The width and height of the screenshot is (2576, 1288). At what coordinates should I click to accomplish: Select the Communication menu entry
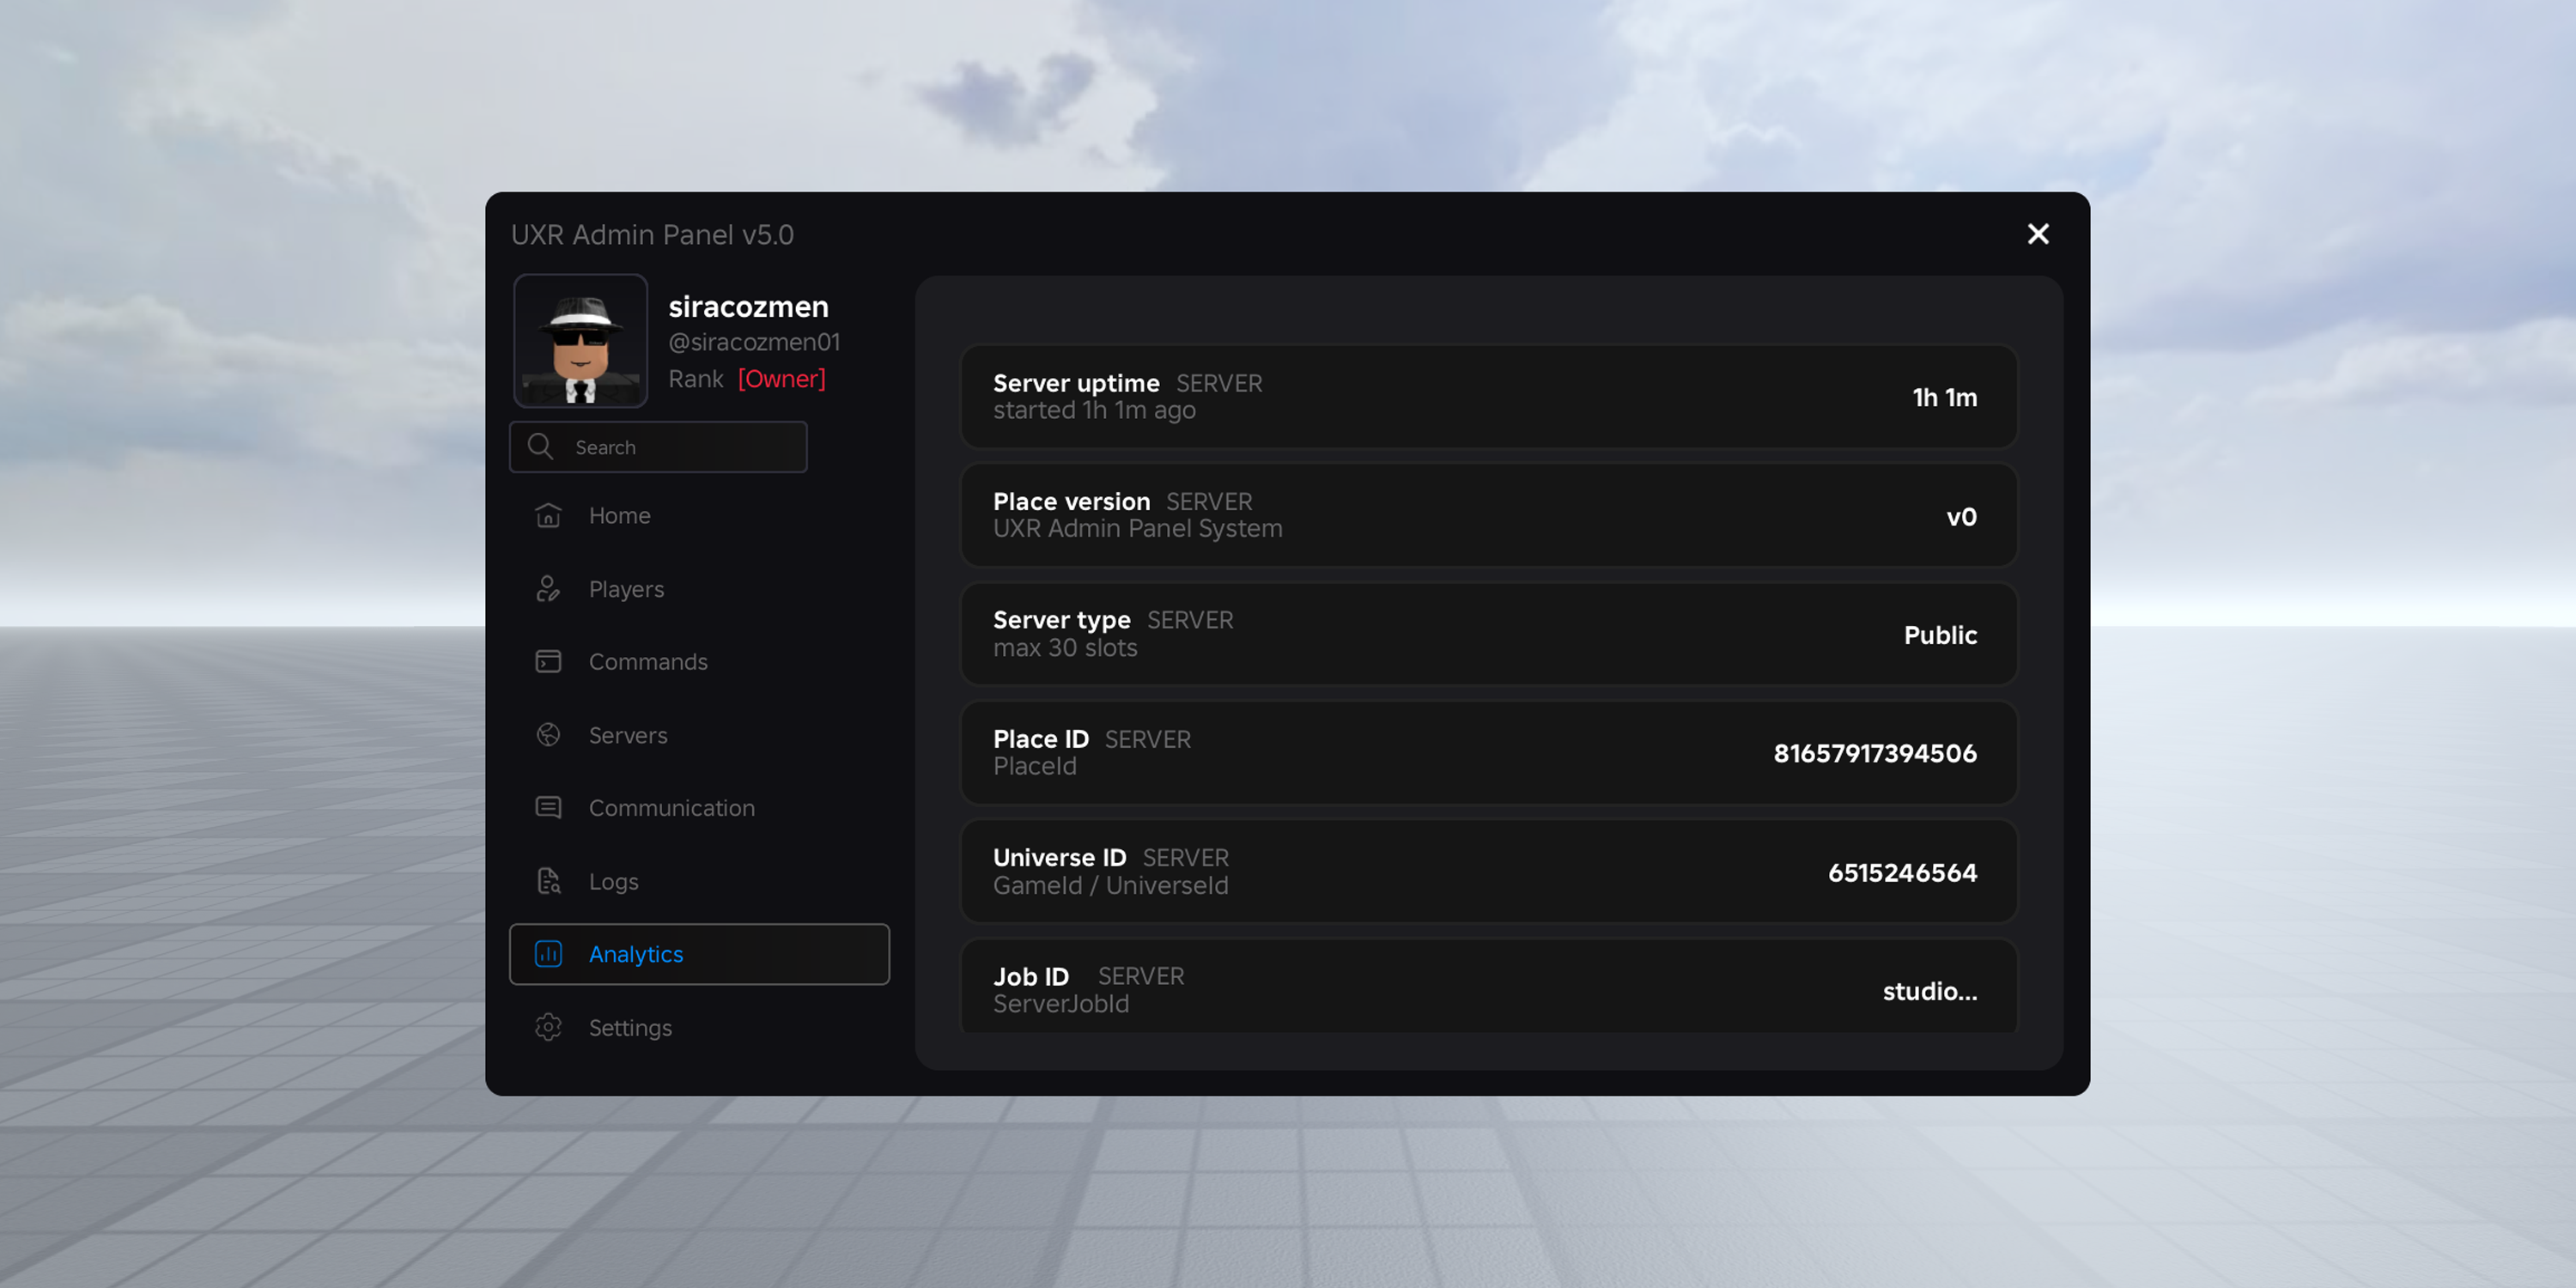[x=699, y=808]
